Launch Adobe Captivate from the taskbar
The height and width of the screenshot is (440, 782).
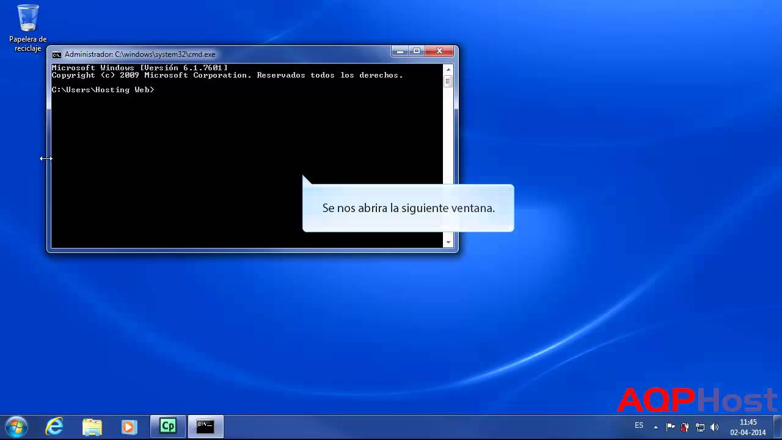point(168,426)
